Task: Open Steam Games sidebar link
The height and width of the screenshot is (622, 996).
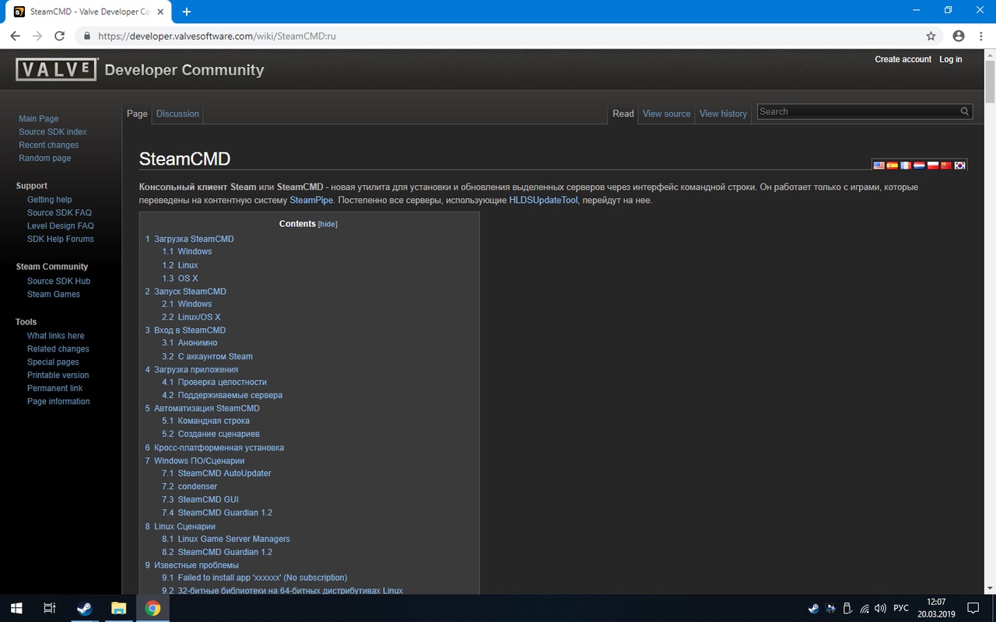Action: [x=54, y=295]
